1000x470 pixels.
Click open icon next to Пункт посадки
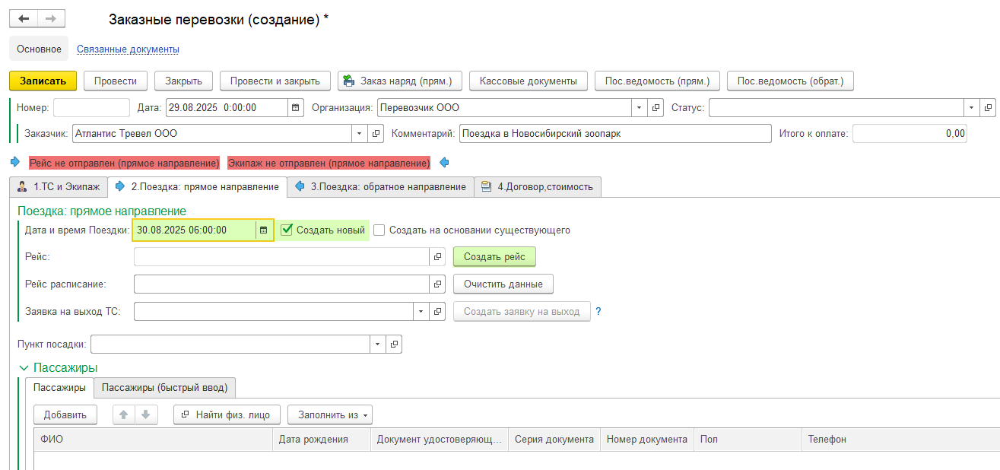(394, 345)
